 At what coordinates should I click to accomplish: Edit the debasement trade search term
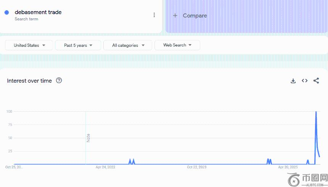tap(38, 12)
